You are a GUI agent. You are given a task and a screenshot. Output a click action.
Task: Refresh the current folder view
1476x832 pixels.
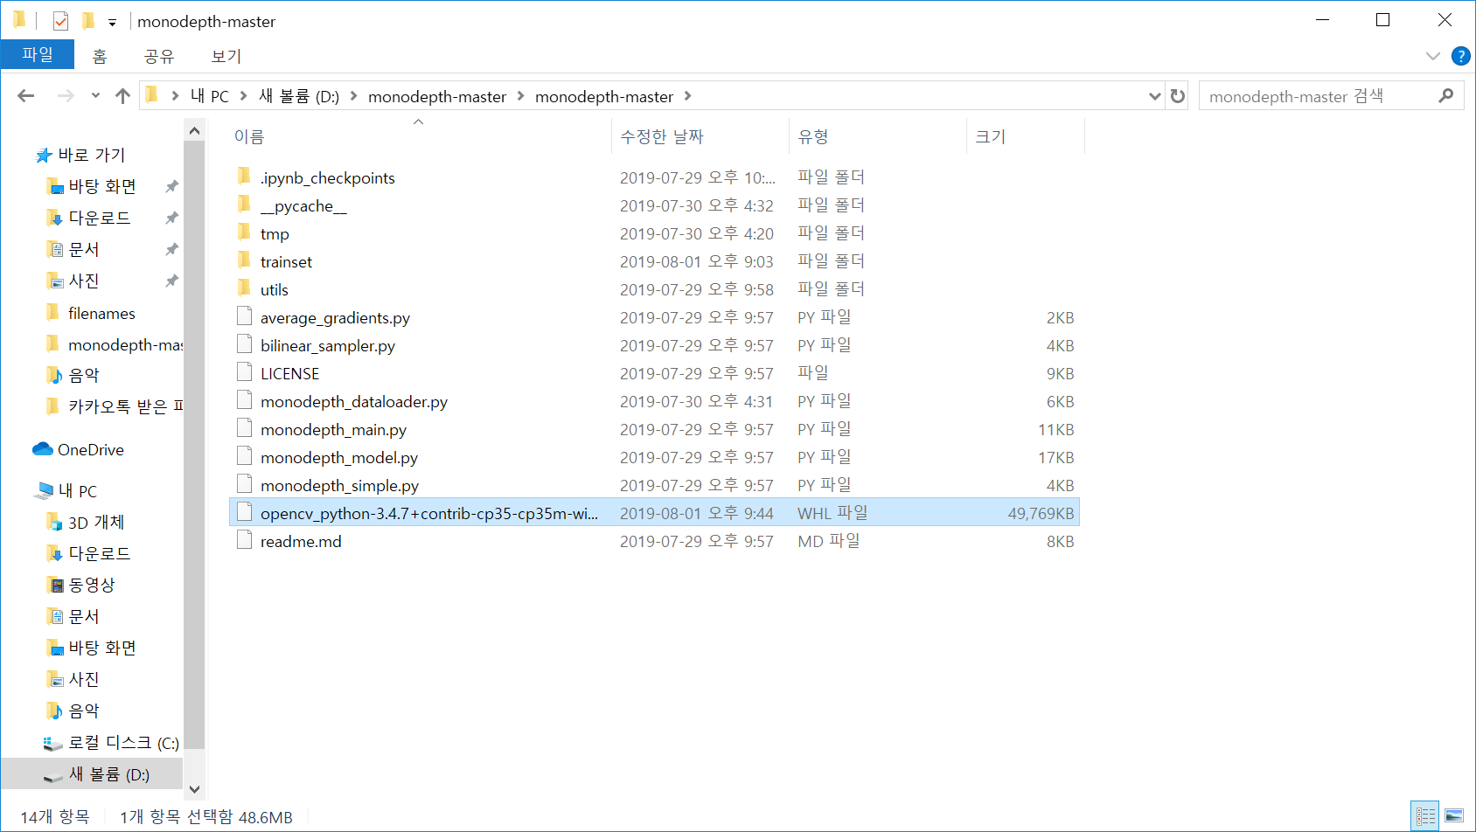(1178, 96)
